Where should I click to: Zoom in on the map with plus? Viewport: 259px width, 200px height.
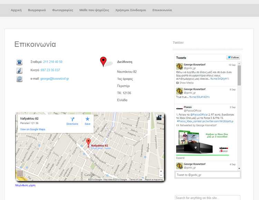161,171
